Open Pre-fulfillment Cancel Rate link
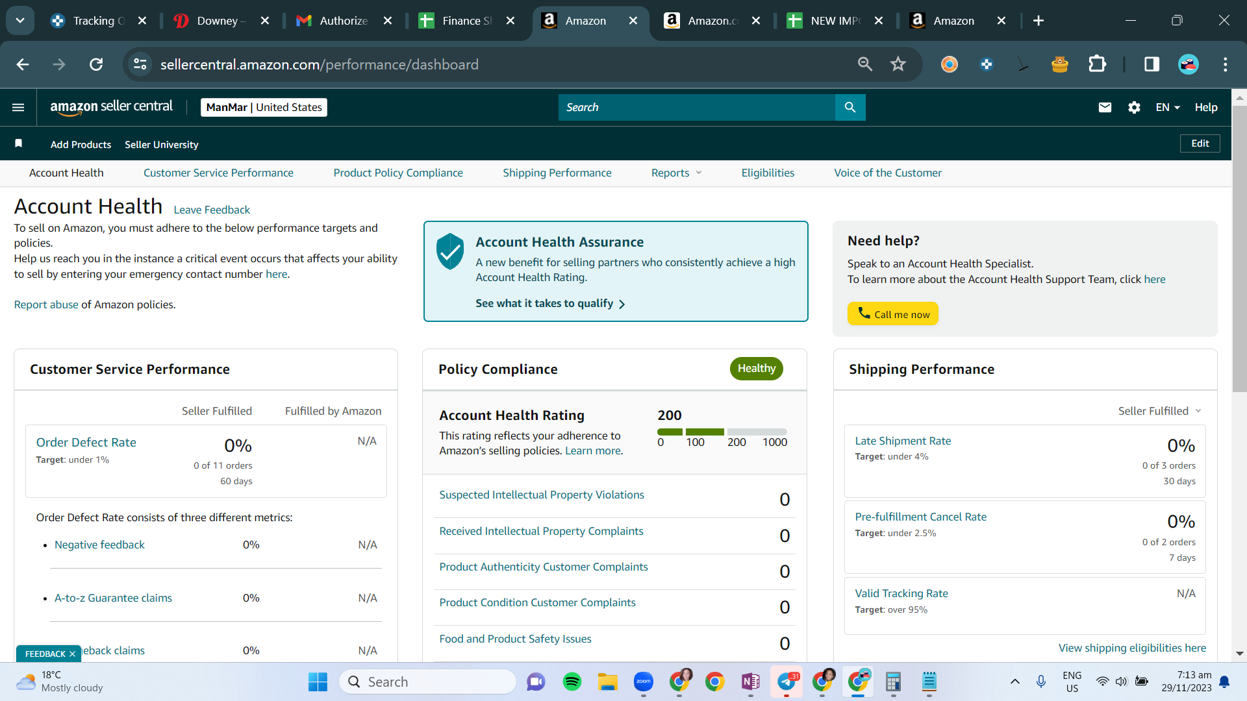Viewport: 1247px width, 701px height. pyautogui.click(x=920, y=517)
